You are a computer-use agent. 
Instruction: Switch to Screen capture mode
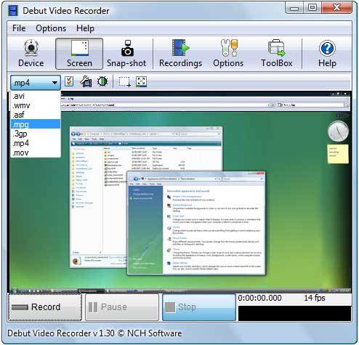(x=79, y=54)
